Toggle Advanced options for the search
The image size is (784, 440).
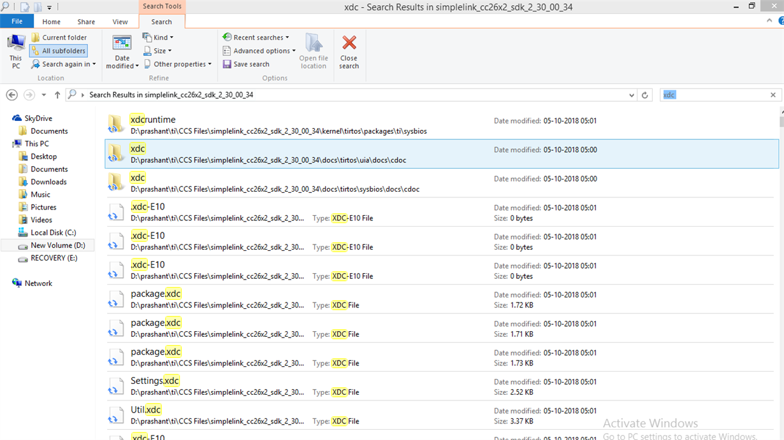(x=259, y=50)
